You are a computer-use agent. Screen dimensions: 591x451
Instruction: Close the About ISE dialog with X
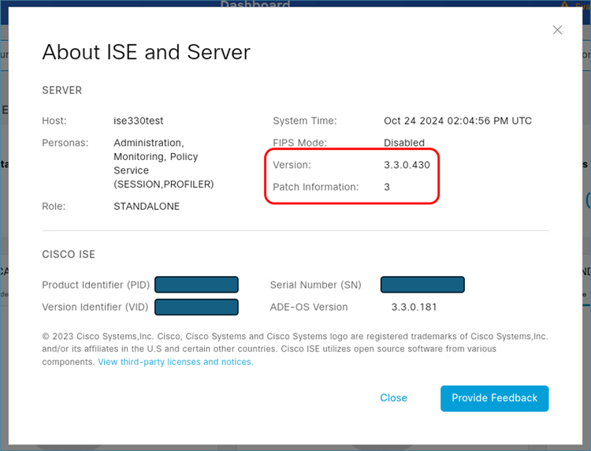click(557, 30)
